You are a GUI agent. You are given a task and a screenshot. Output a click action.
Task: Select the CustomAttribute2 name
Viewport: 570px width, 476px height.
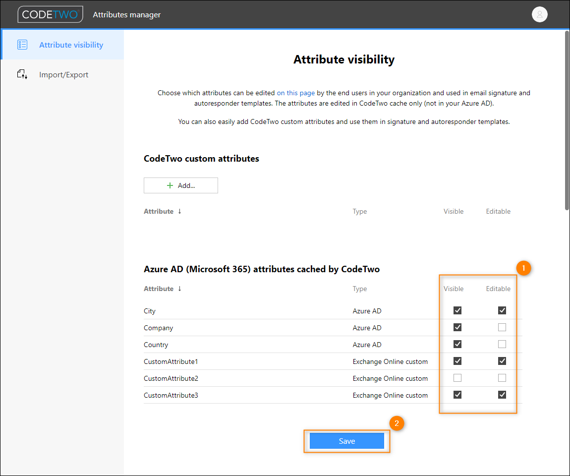171,378
